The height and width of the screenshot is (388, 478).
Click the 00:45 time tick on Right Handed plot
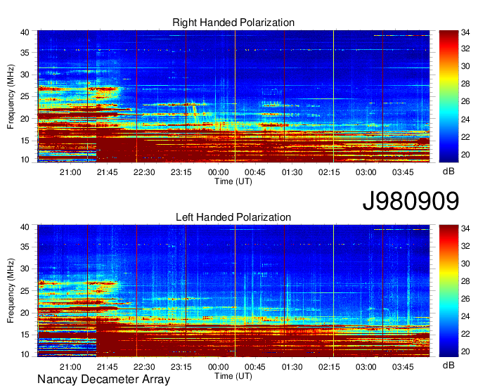(x=255, y=172)
